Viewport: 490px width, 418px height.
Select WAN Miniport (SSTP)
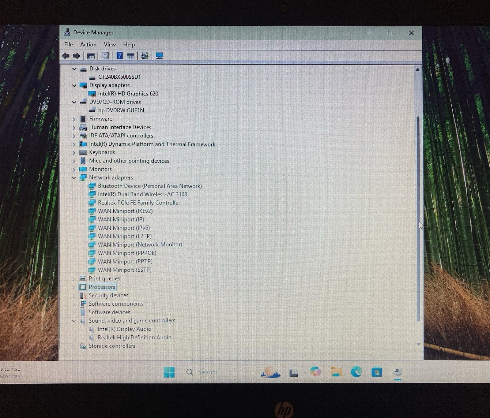point(125,270)
